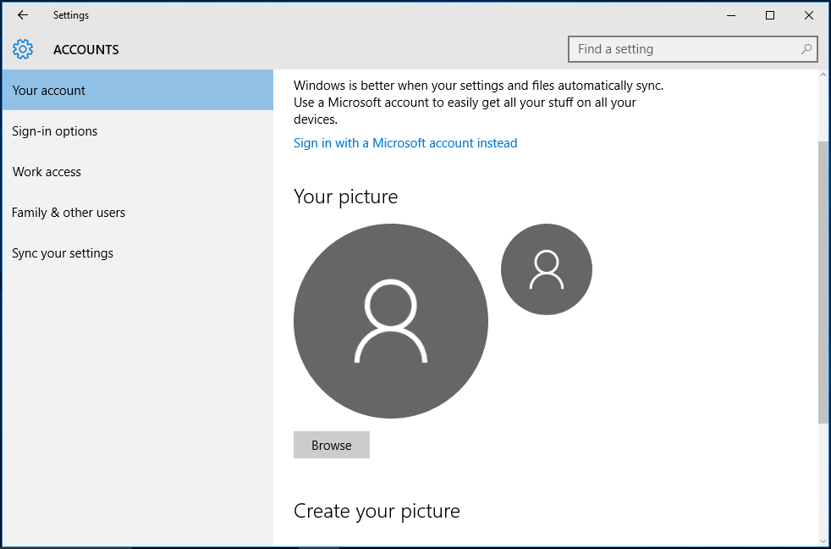The height and width of the screenshot is (549, 831).
Task: Go back using the arrow icon
Action: coord(22,15)
